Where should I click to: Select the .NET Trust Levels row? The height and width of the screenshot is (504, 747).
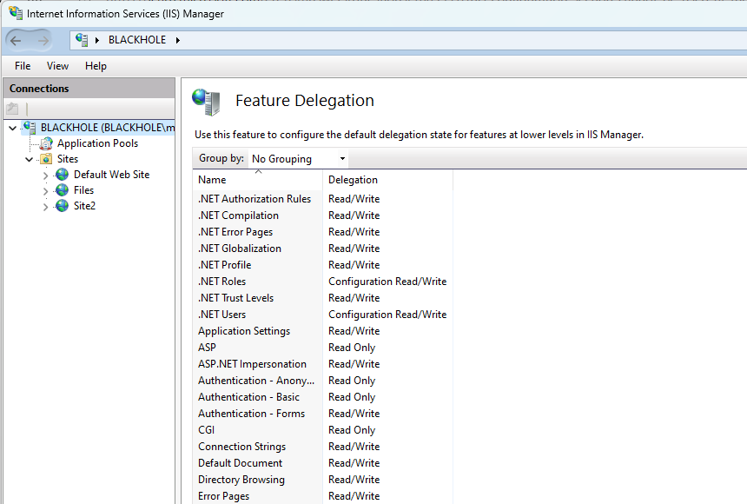pyautogui.click(x=322, y=298)
